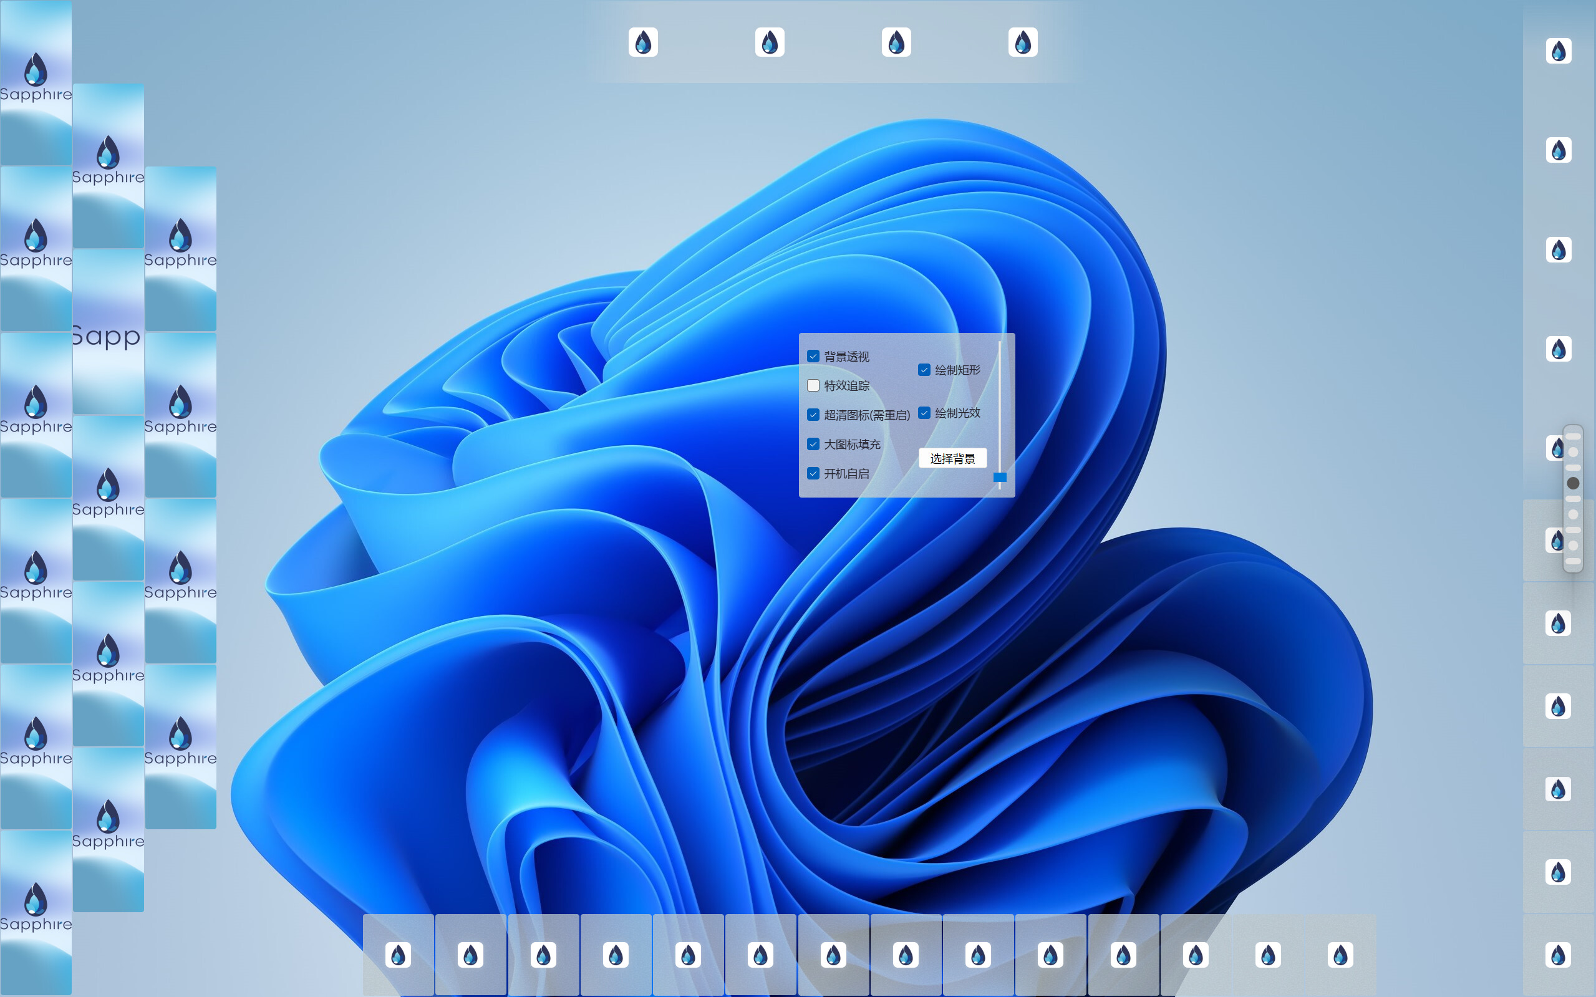This screenshot has height=997, width=1596.
Task: Click the 选择背景 button
Action: (952, 458)
